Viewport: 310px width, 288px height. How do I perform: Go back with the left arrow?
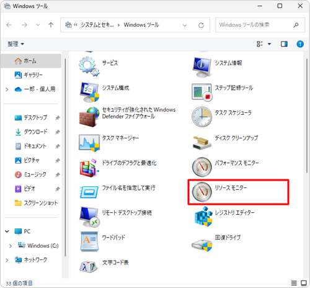(x=9, y=25)
